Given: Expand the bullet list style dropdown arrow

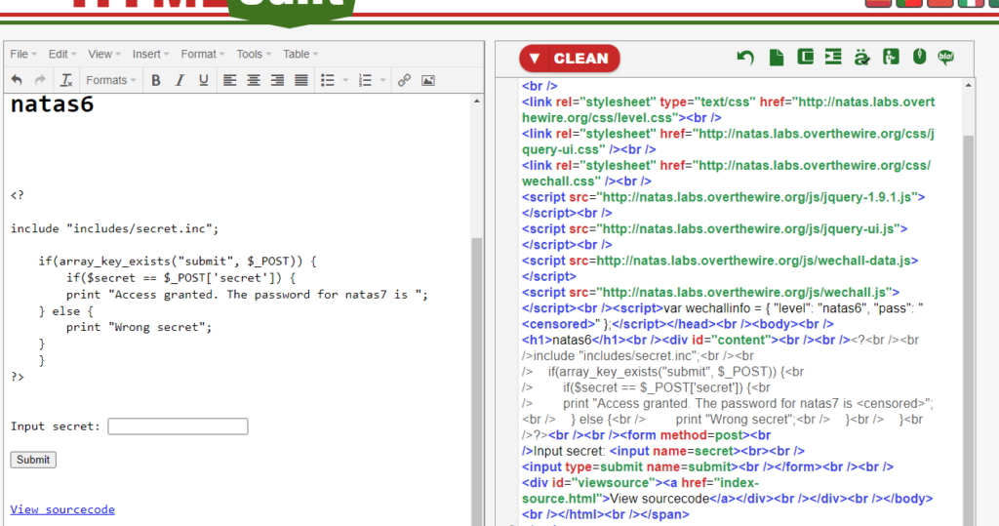Looking at the screenshot, I should point(344,80).
